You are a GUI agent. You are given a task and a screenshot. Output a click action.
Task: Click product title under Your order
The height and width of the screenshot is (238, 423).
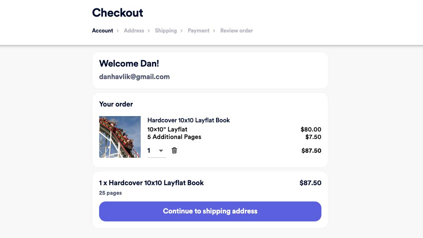(189, 120)
